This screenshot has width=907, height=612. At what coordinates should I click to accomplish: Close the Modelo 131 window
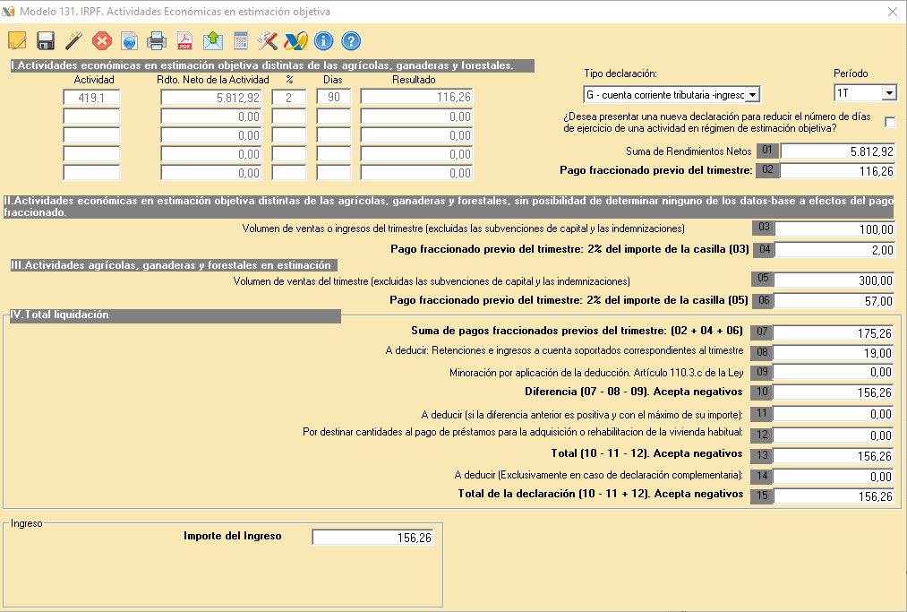tap(893, 12)
